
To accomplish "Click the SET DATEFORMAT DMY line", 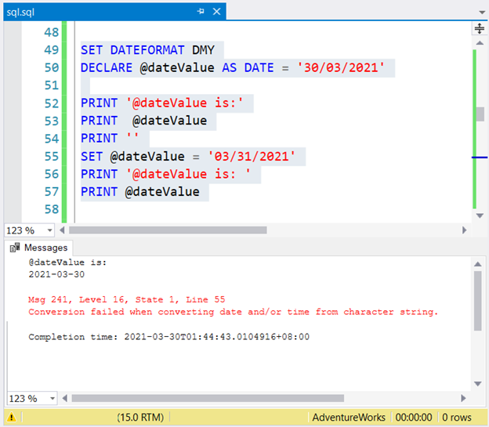I will 147,50.
